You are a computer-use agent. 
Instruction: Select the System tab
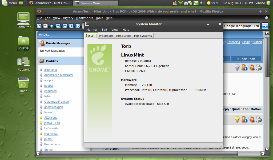tap(91, 35)
